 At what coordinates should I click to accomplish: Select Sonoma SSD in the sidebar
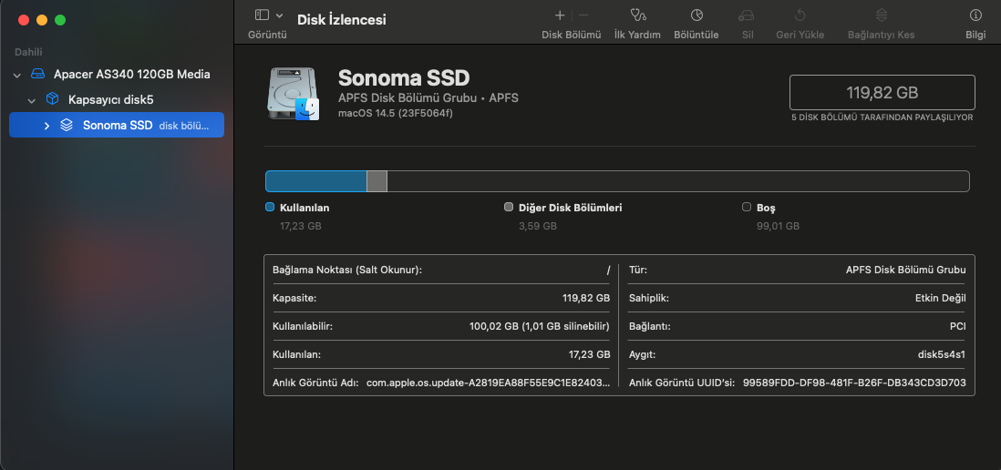point(118,125)
